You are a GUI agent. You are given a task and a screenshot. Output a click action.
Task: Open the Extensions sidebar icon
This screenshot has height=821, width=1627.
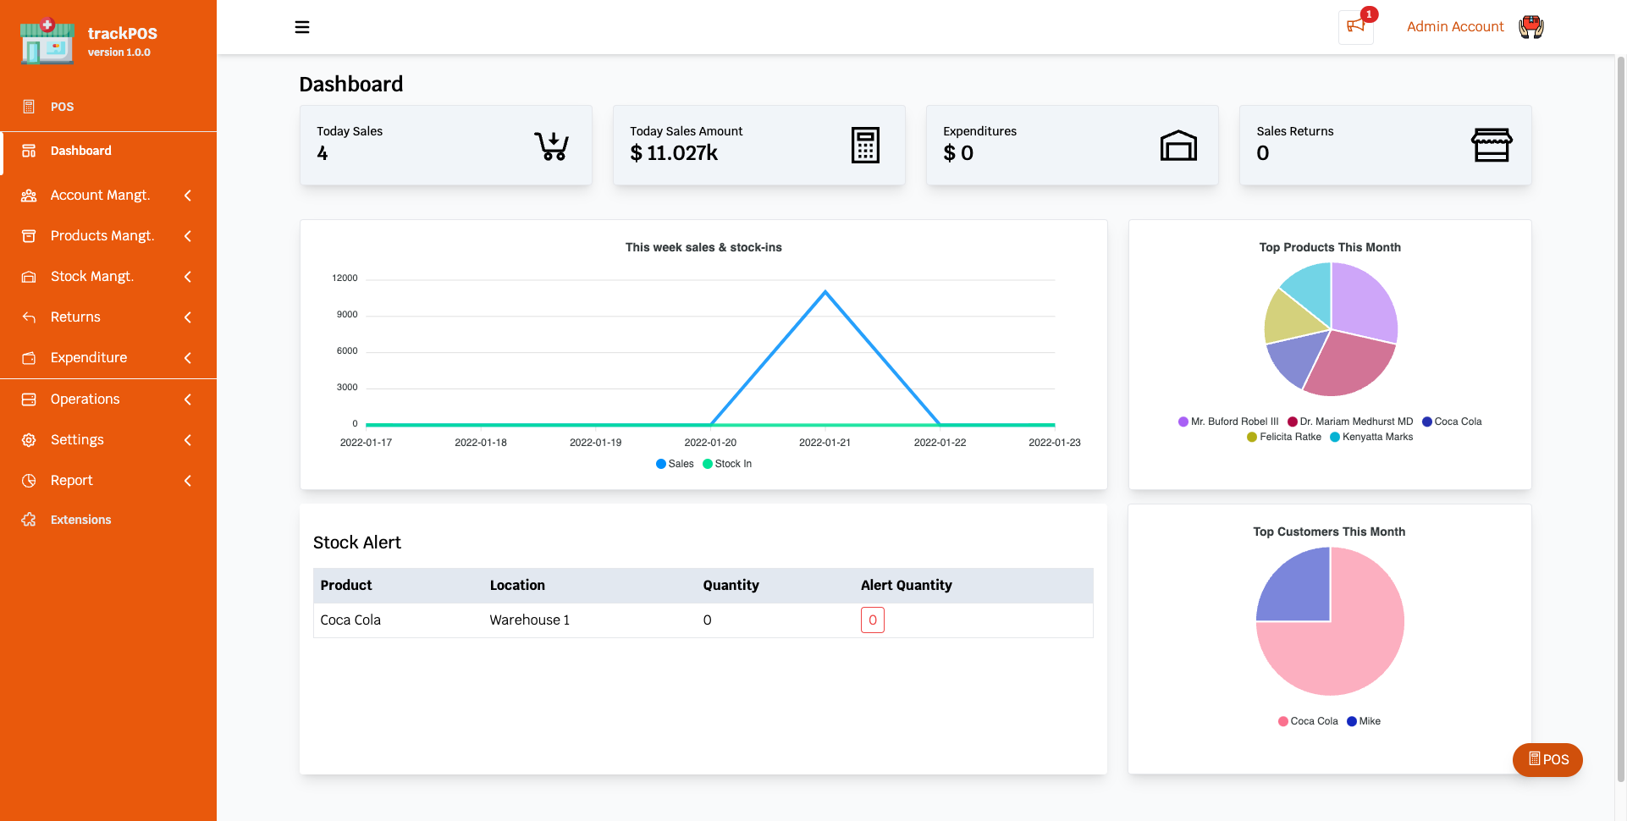[x=28, y=520]
